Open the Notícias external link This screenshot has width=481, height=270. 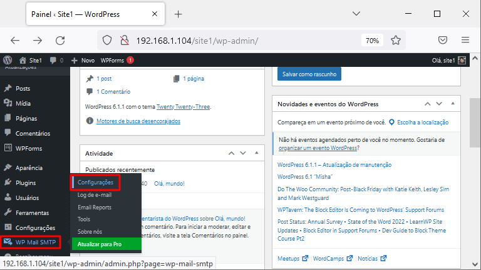[372, 258]
